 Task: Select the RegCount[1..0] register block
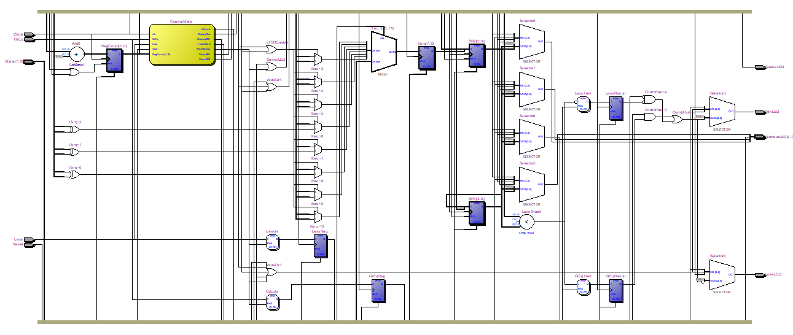[x=114, y=61]
